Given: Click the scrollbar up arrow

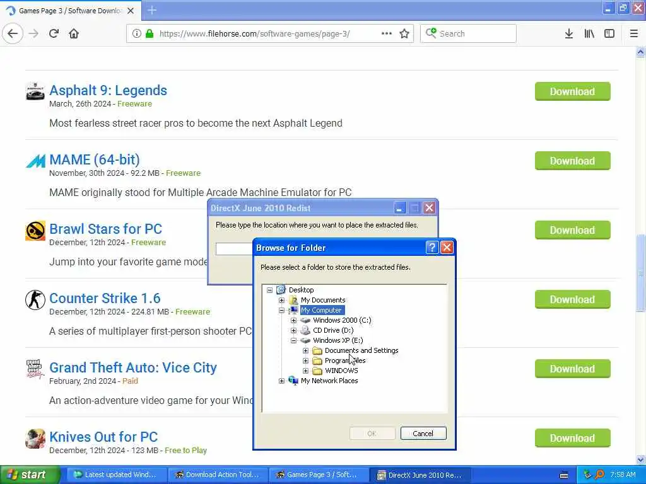Looking at the screenshot, I should (x=641, y=52).
